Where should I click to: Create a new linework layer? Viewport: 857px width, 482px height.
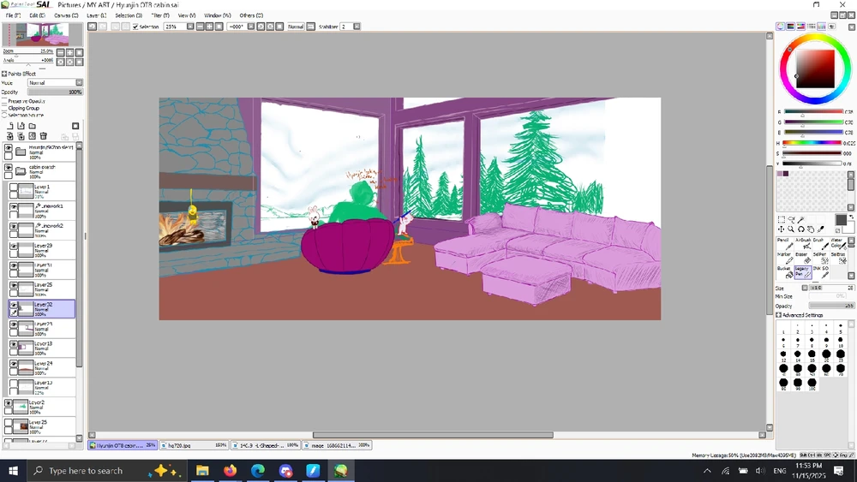pos(21,126)
